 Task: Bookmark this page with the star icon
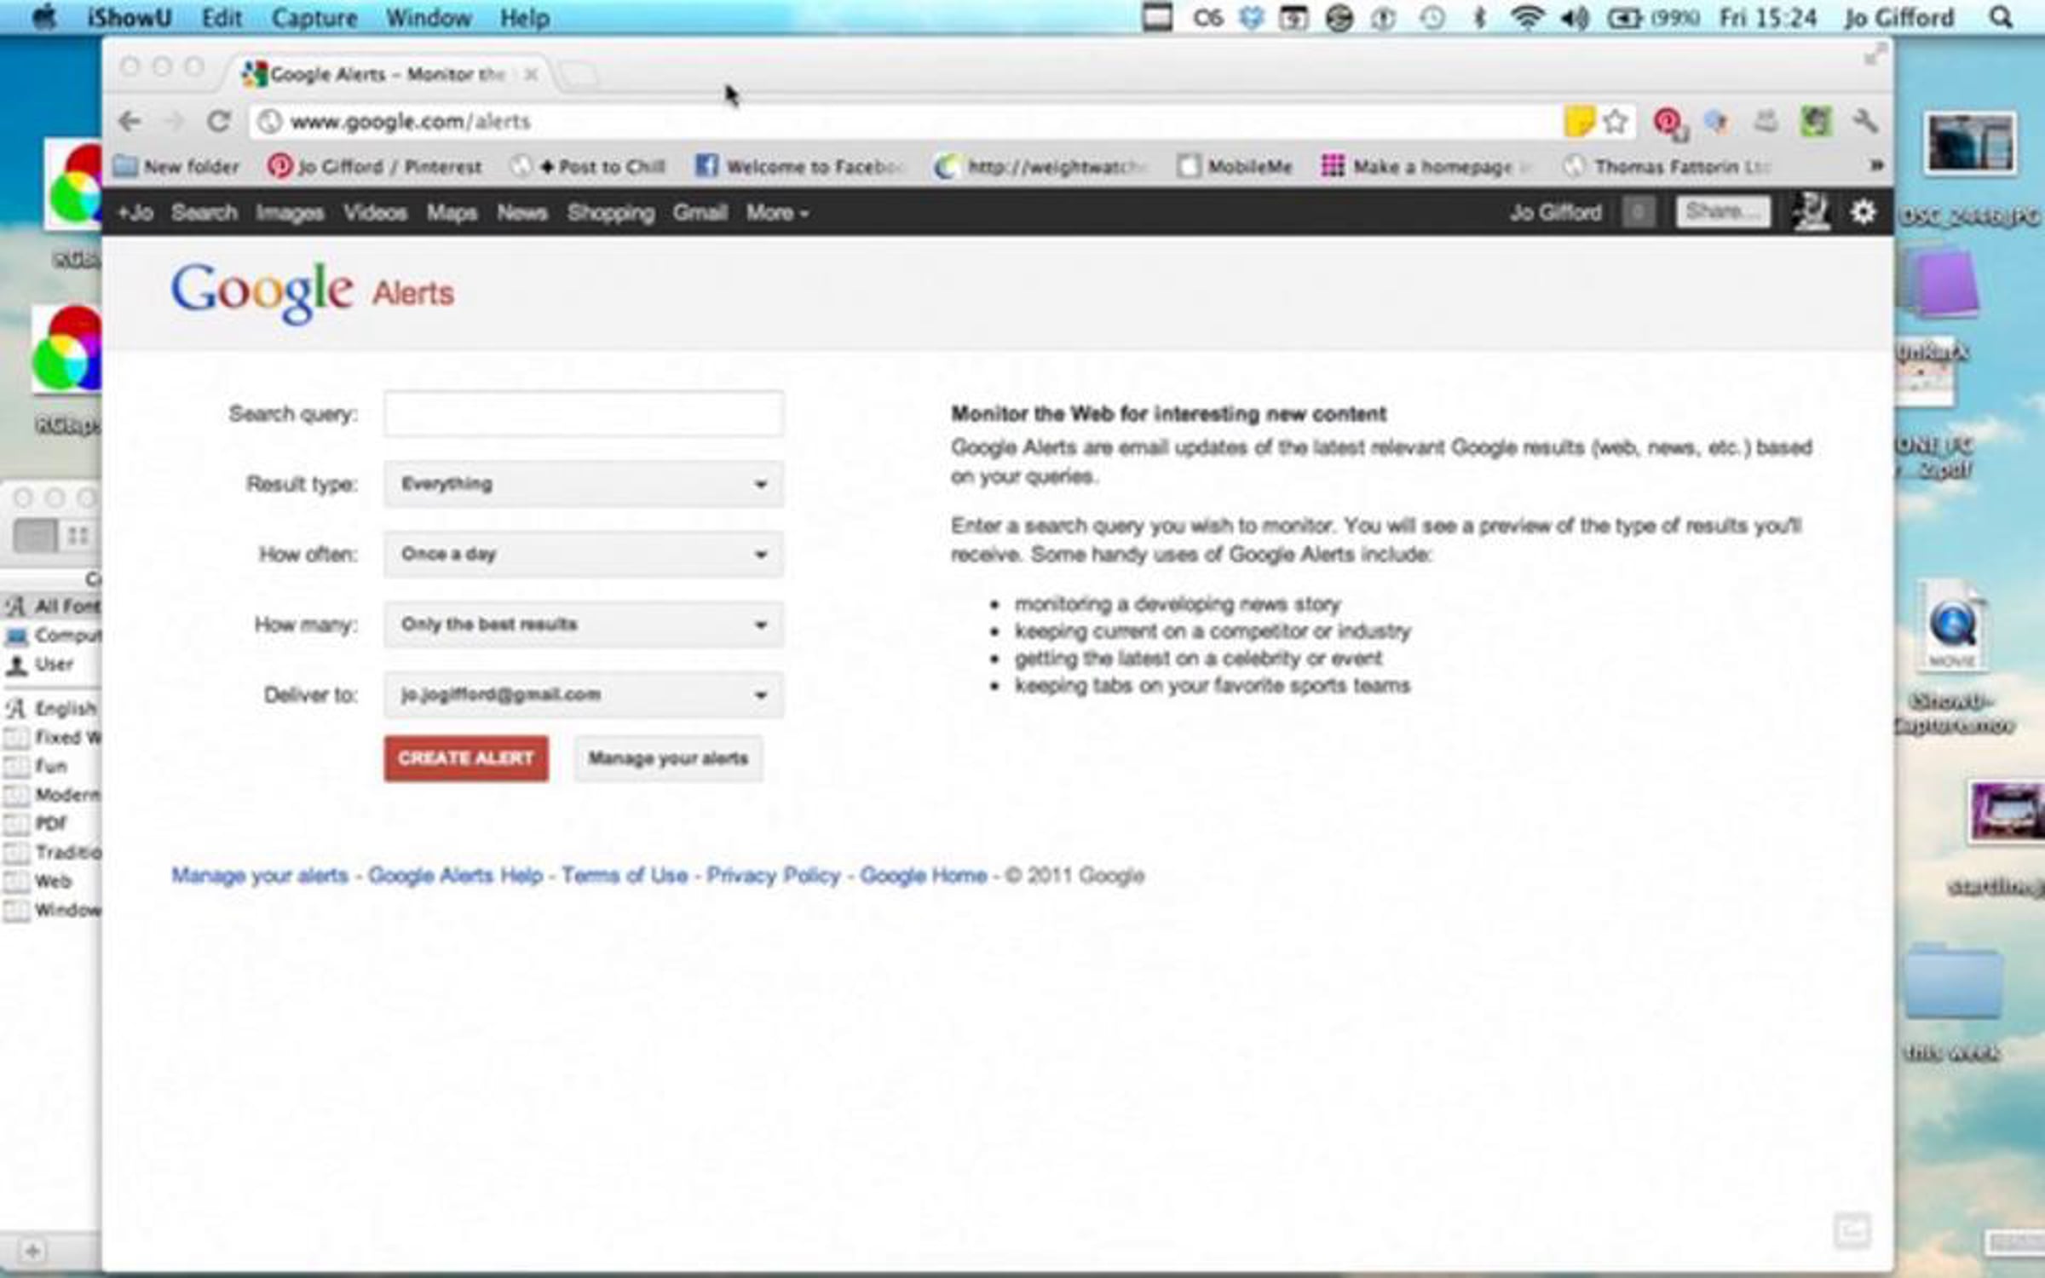(1616, 122)
